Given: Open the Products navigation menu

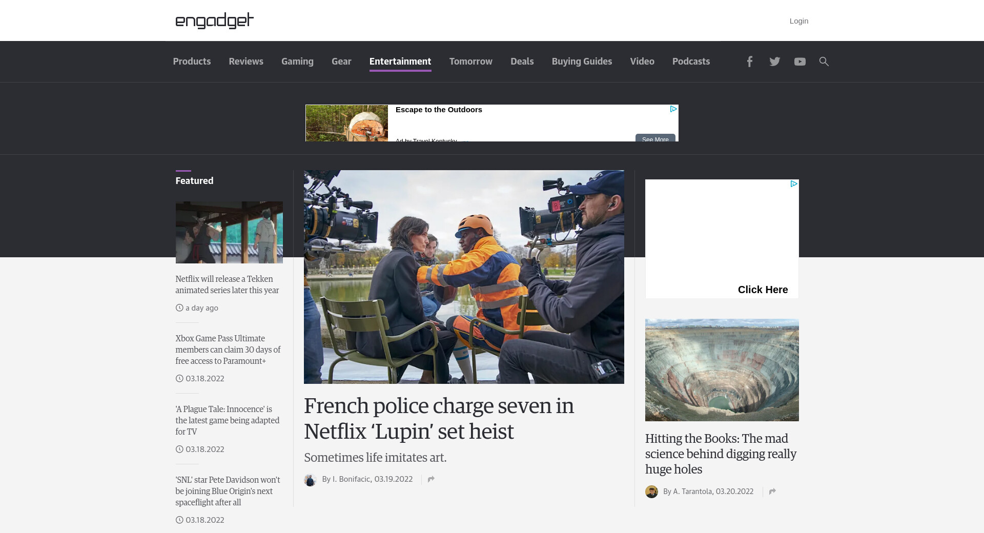Looking at the screenshot, I should click(x=192, y=61).
